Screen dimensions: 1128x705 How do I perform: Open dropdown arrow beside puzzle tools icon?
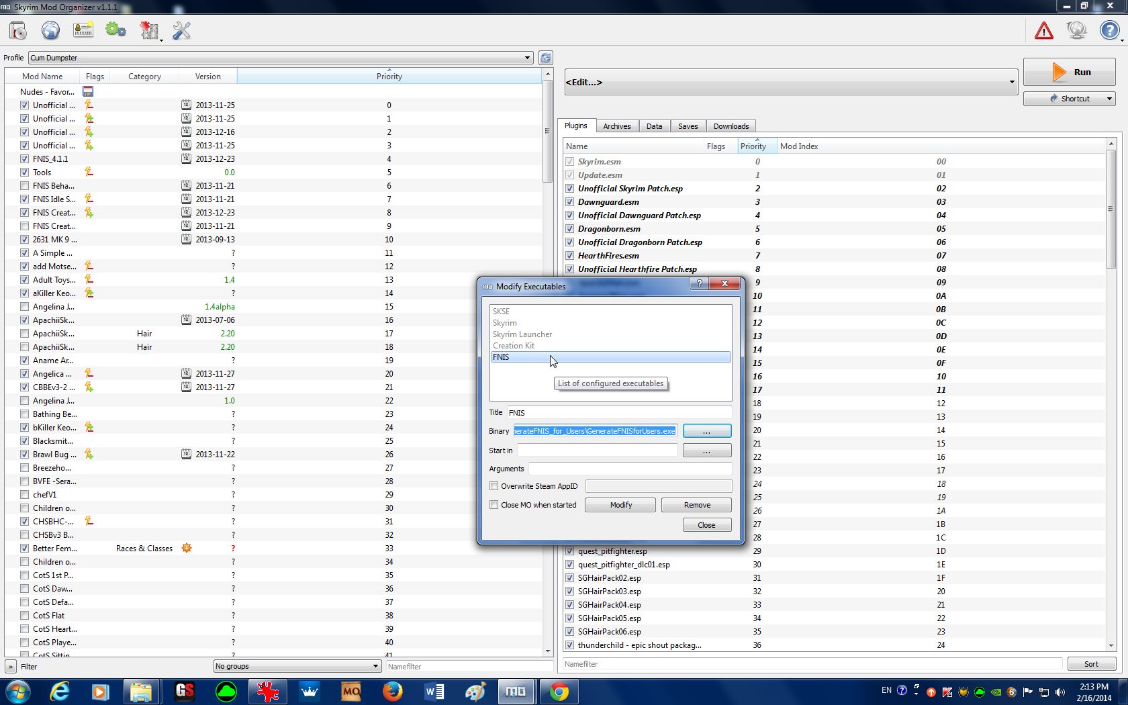tap(162, 40)
